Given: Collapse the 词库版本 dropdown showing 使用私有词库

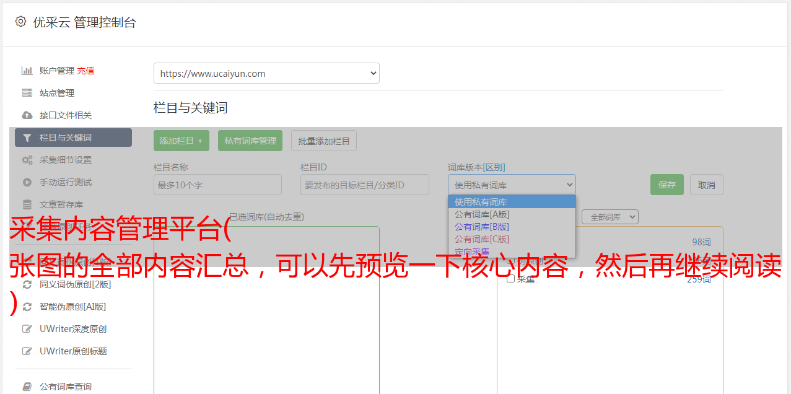Looking at the screenshot, I should coord(512,185).
